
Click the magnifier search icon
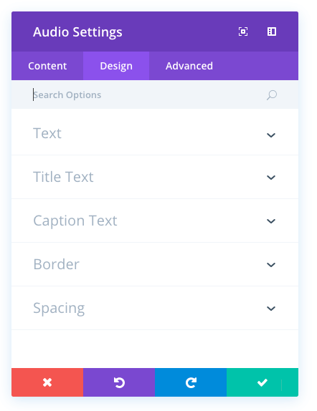pyautogui.click(x=272, y=95)
